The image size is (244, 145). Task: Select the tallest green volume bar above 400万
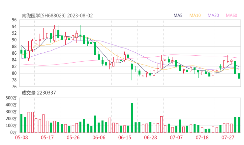click(132, 118)
